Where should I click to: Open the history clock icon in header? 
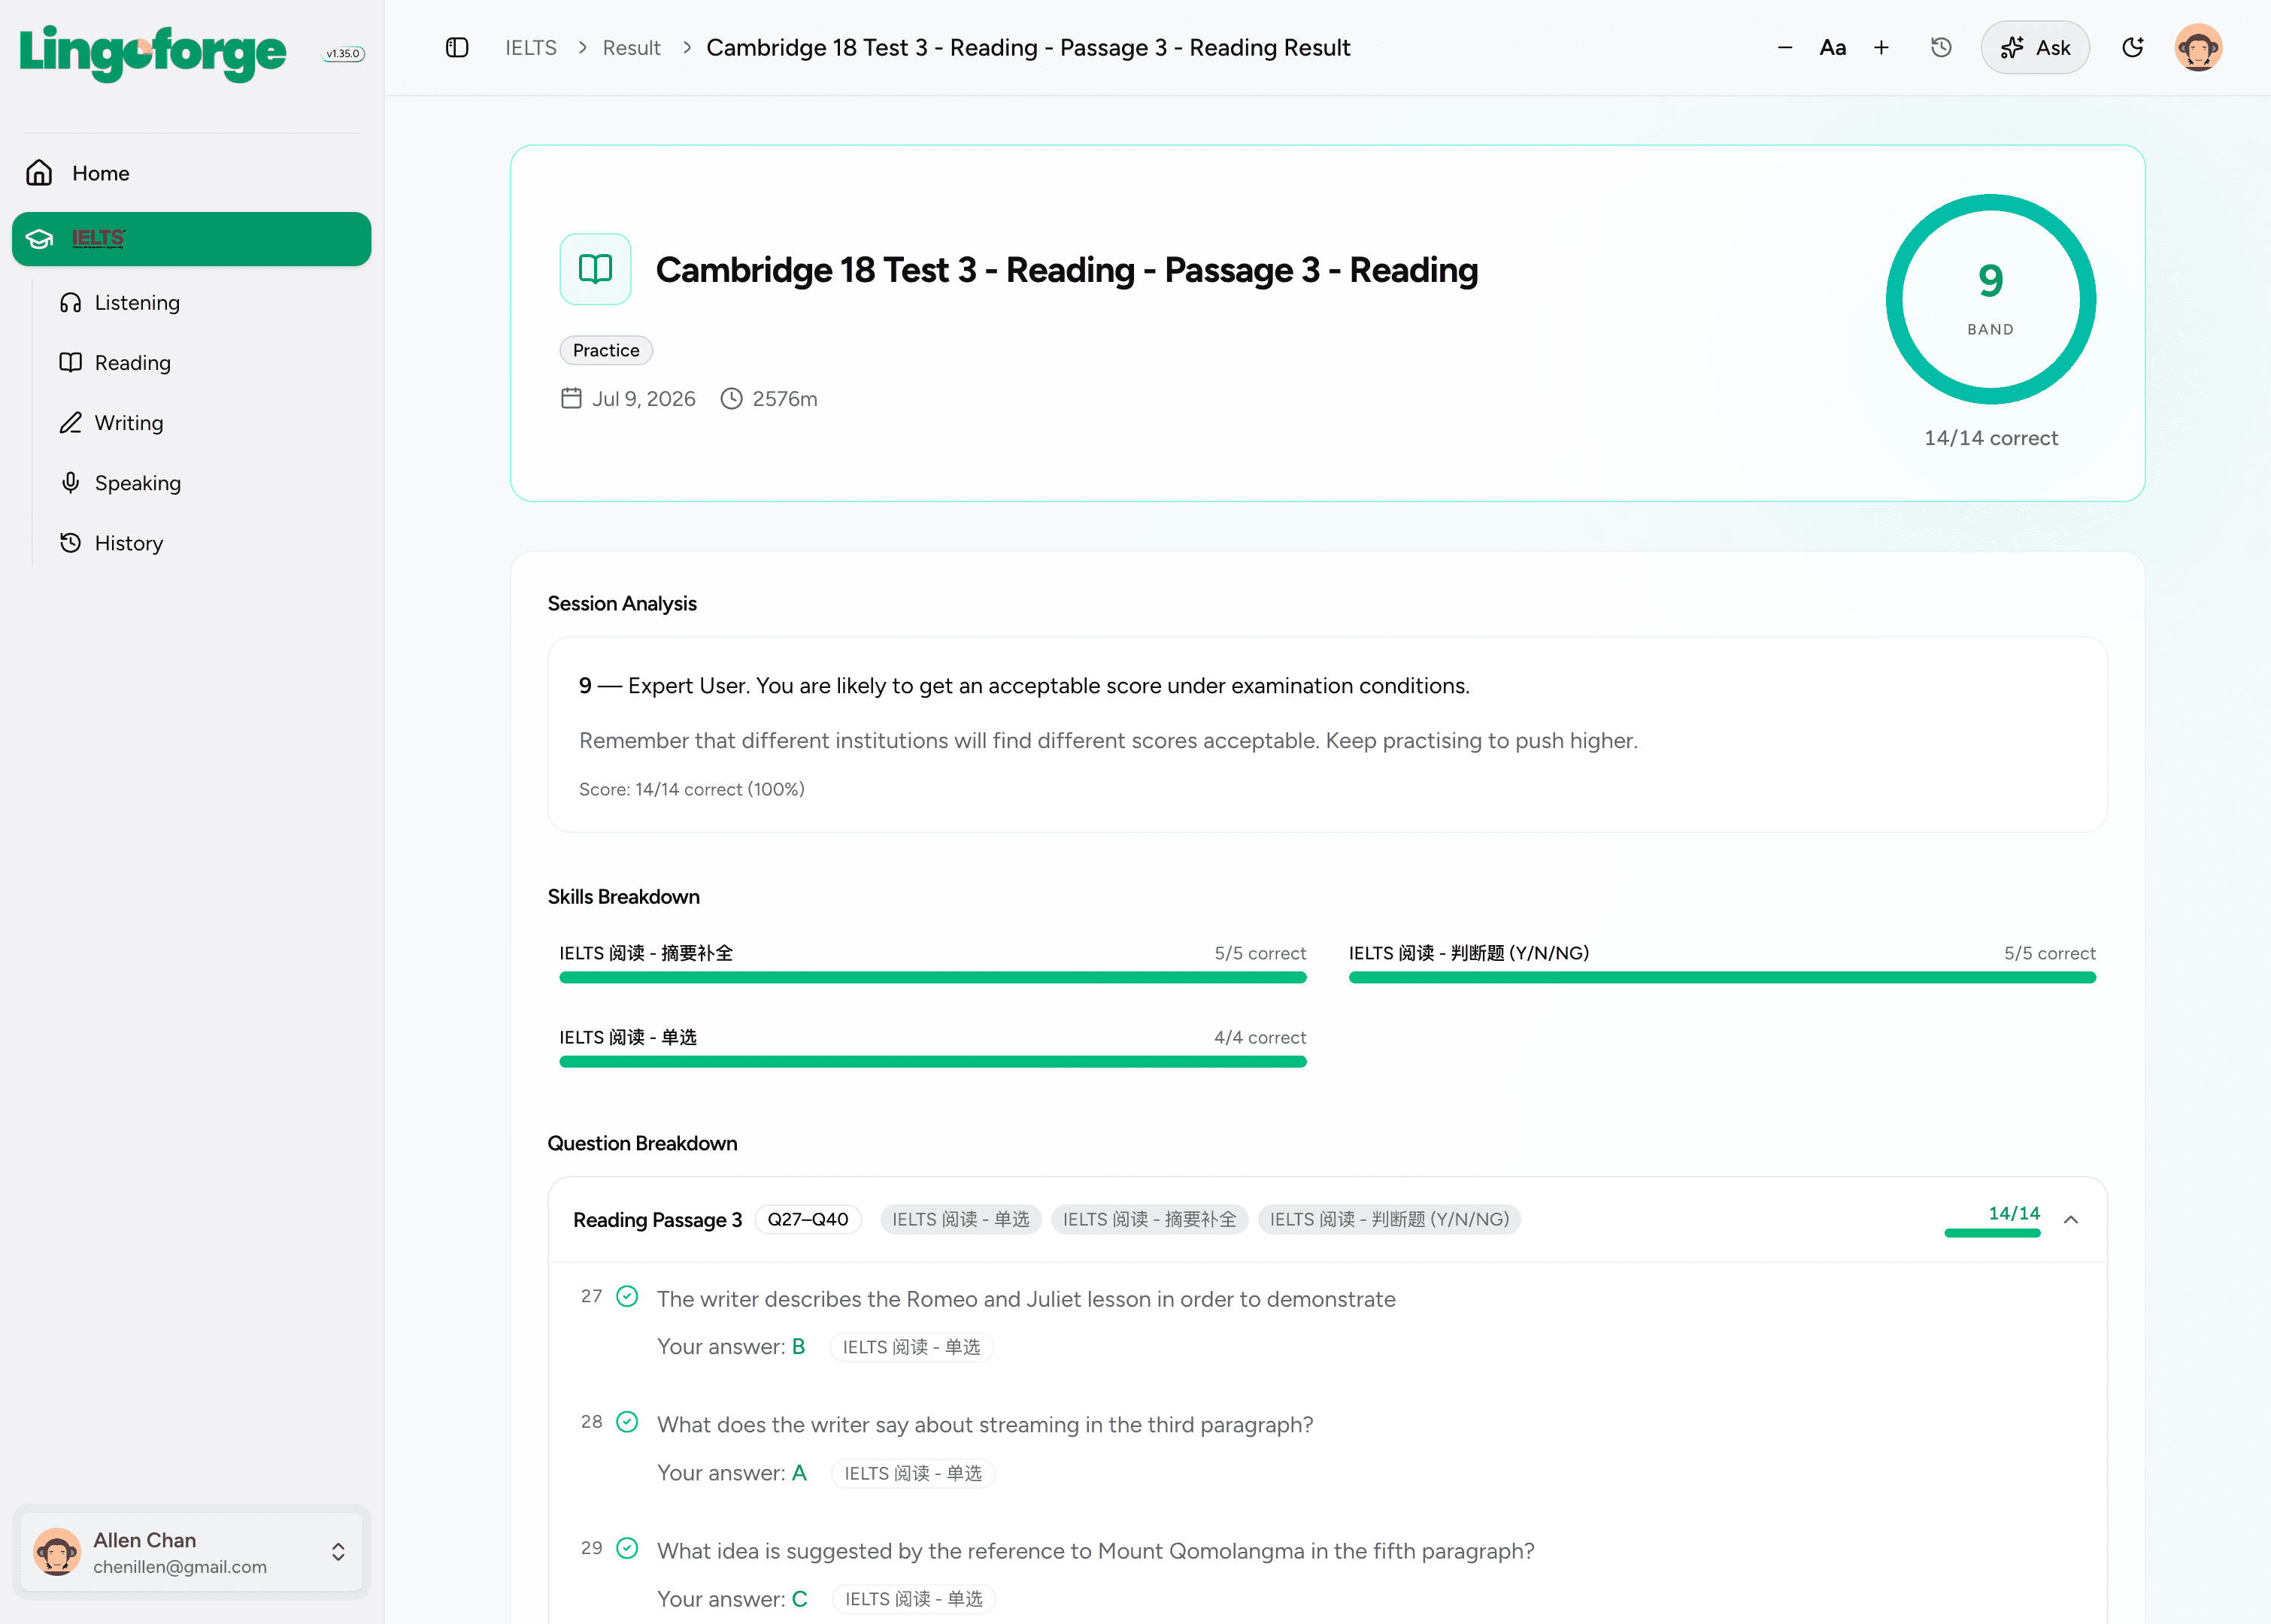(x=1941, y=48)
